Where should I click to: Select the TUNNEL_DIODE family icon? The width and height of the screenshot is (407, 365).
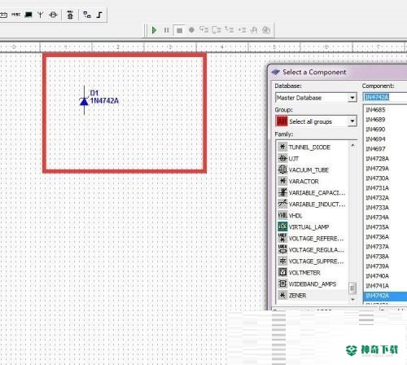(282, 147)
